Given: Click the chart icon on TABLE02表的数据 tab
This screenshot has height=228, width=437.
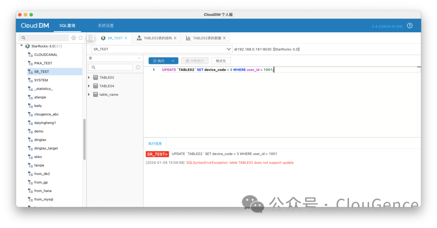Looking at the screenshot, I should (188, 38).
